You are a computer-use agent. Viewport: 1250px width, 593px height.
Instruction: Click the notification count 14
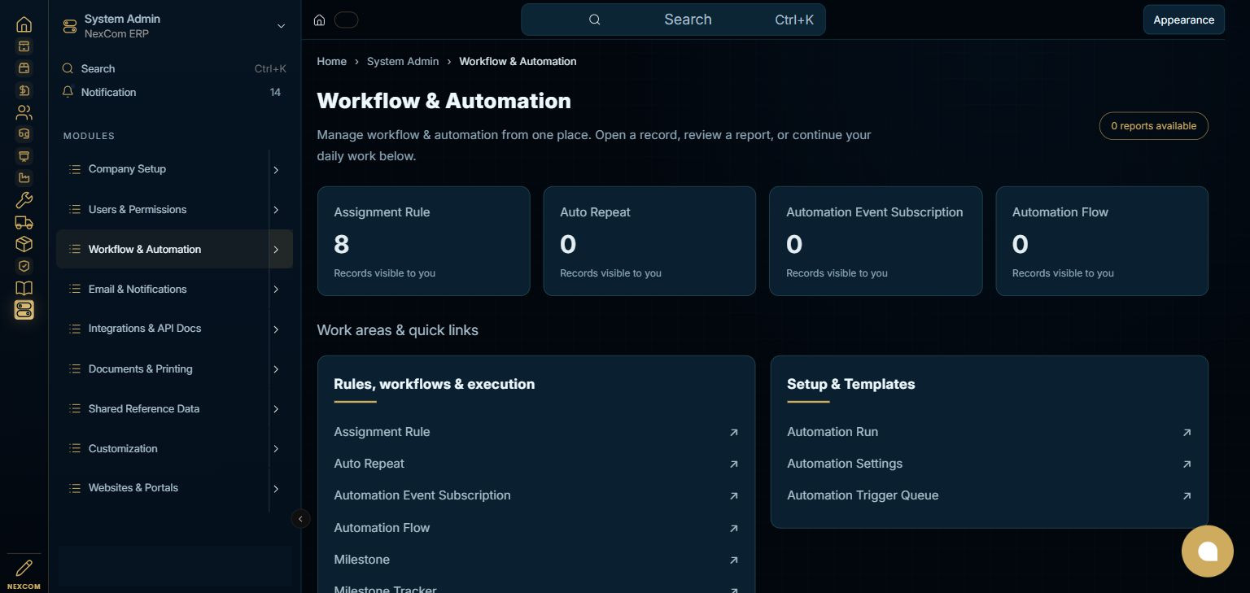click(x=275, y=92)
